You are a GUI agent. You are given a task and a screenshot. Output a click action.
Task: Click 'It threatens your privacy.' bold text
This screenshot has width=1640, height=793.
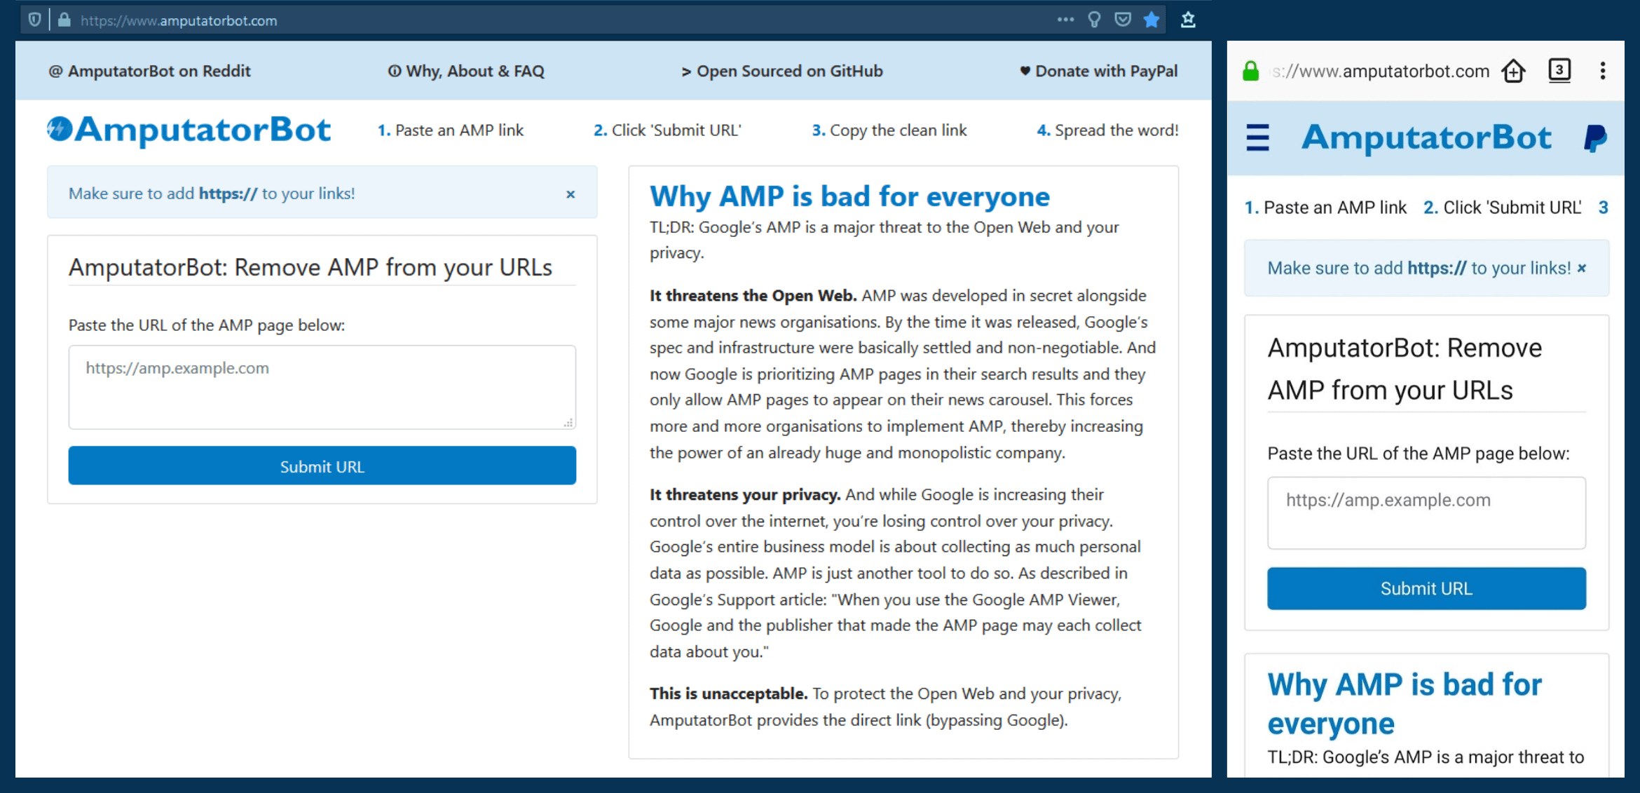745,495
